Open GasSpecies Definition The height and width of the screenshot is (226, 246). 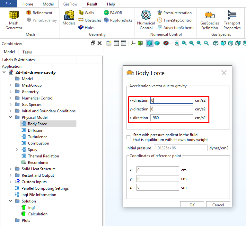click(209, 20)
